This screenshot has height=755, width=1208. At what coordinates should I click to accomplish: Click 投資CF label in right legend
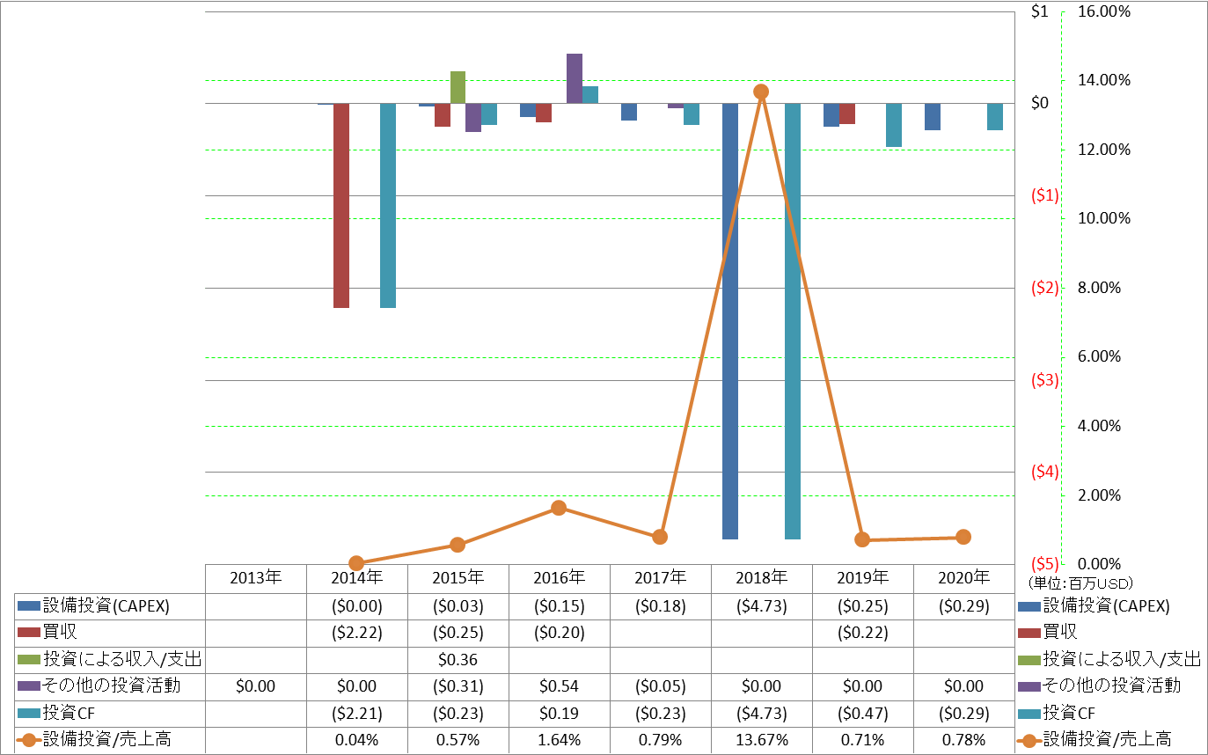(1068, 712)
